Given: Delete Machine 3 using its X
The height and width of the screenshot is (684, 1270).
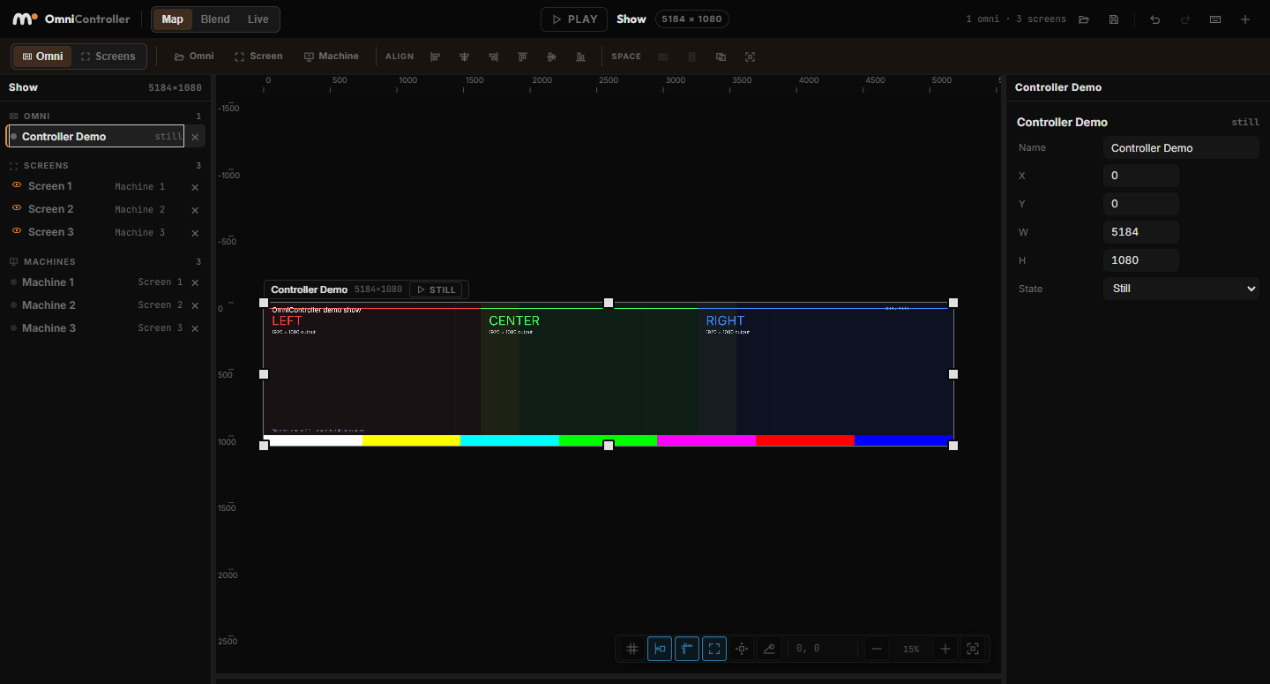Looking at the screenshot, I should point(195,328).
